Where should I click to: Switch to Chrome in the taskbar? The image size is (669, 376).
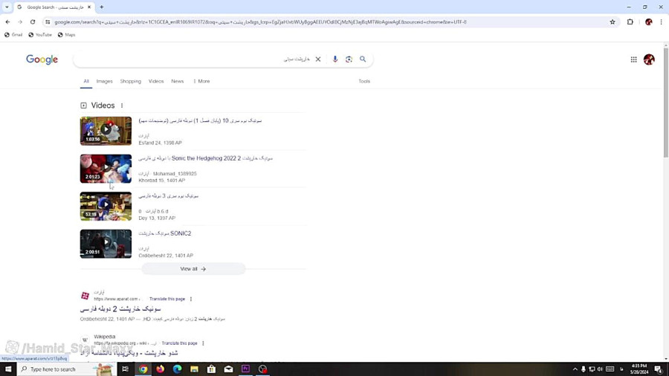tap(143, 369)
